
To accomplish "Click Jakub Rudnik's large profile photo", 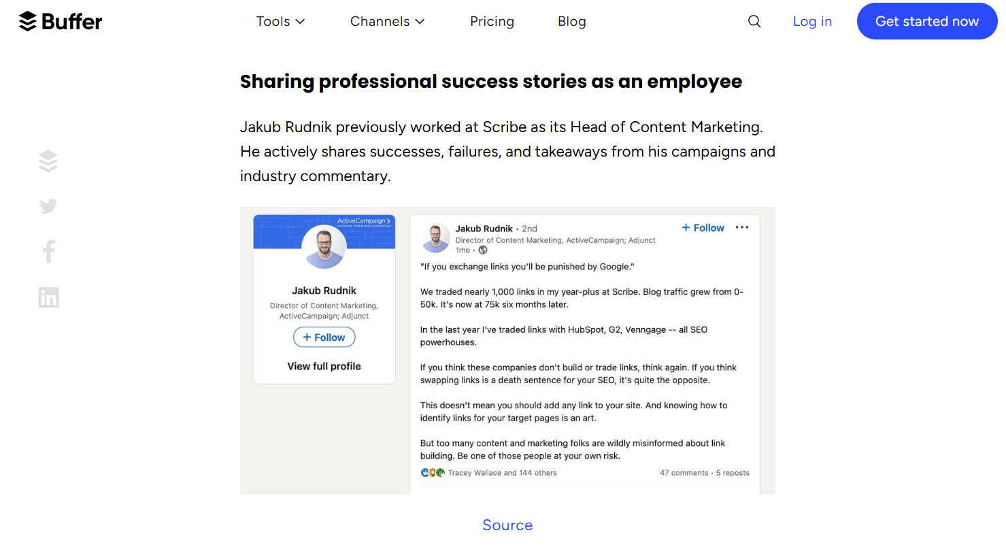I will click(x=324, y=246).
